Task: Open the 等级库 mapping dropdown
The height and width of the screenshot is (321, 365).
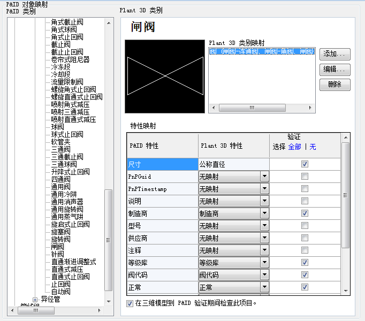Action: [264, 263]
